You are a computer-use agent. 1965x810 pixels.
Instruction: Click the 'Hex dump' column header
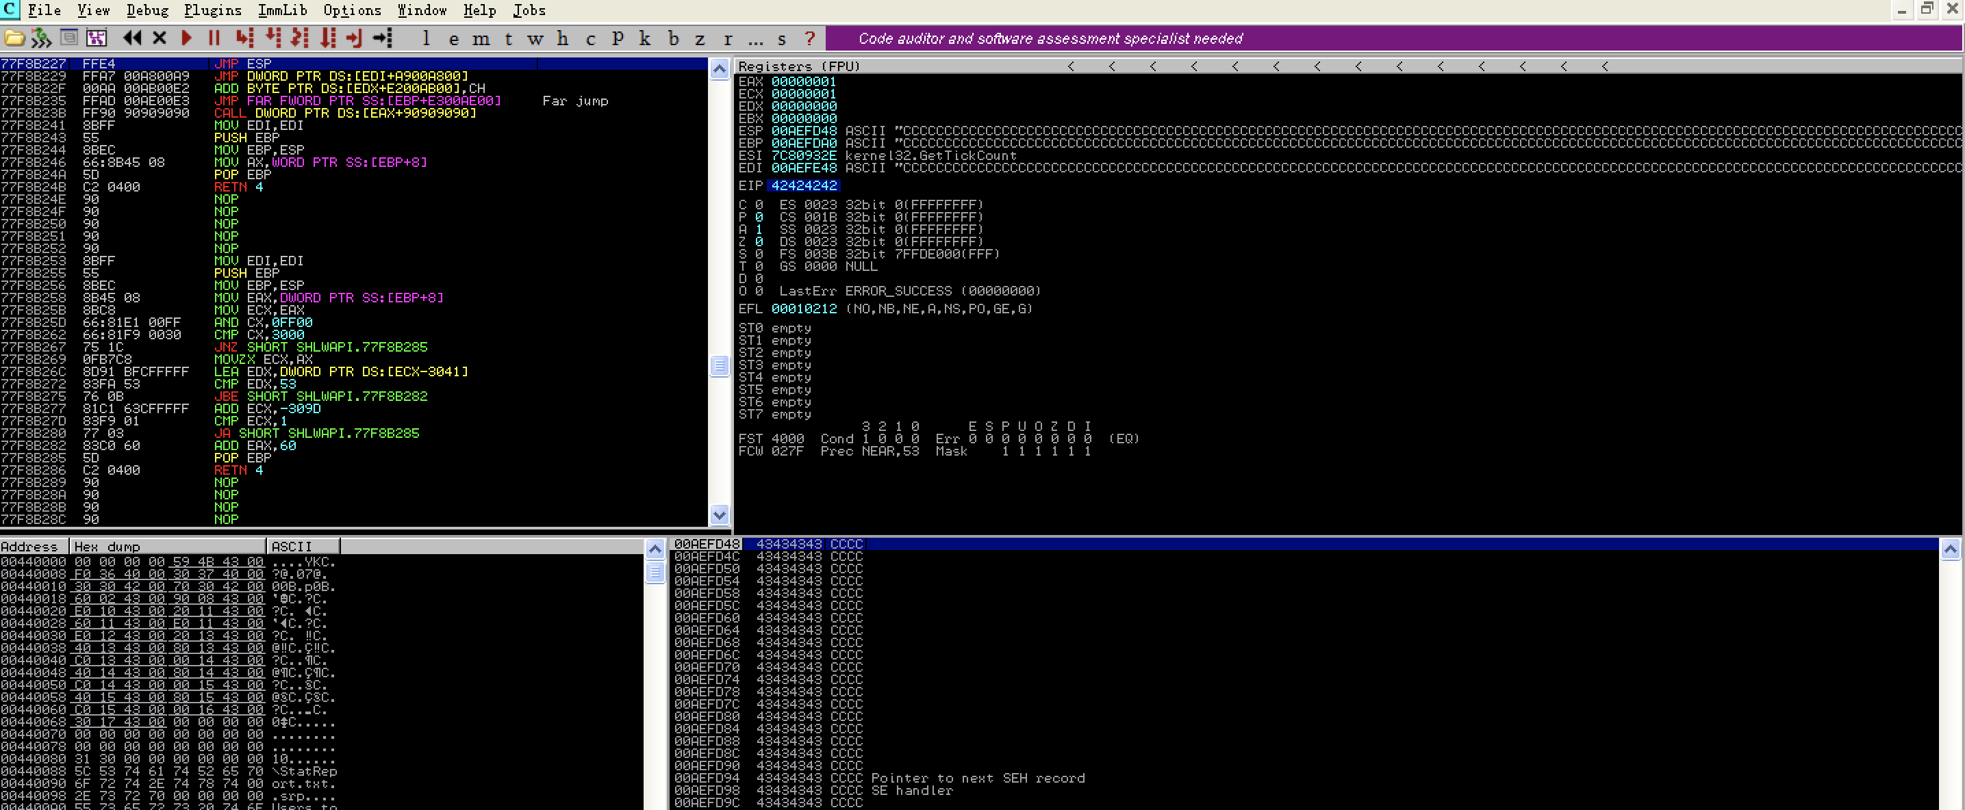[x=168, y=547]
